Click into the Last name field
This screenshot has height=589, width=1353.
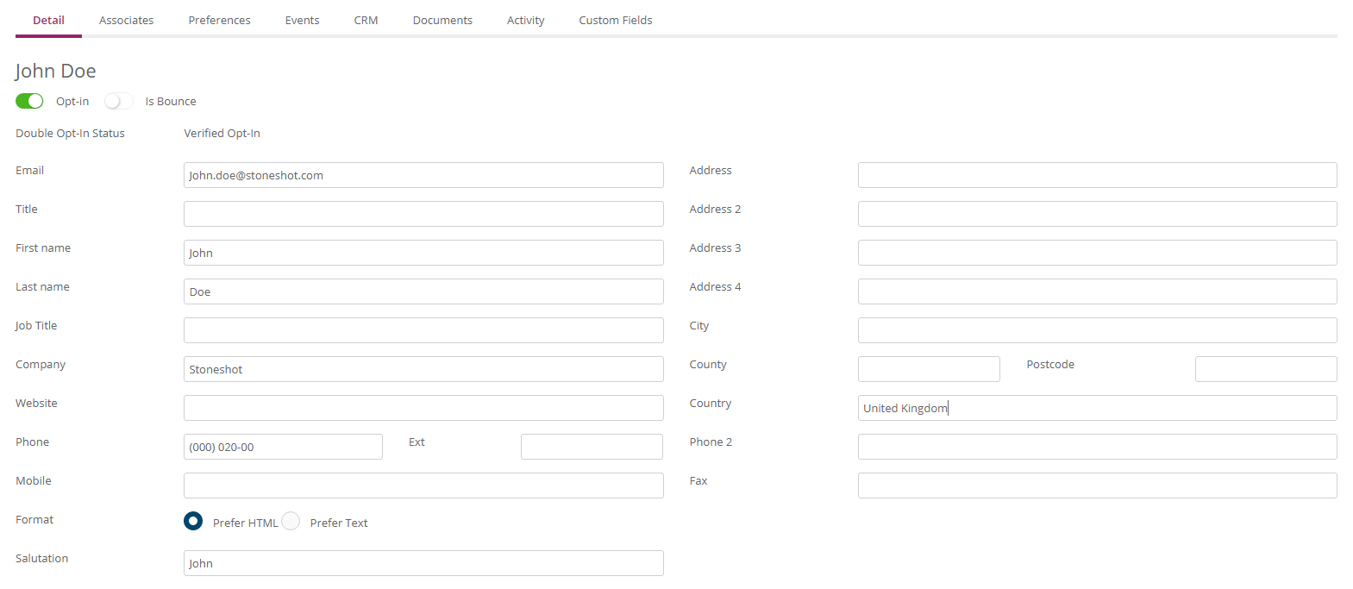click(x=423, y=291)
